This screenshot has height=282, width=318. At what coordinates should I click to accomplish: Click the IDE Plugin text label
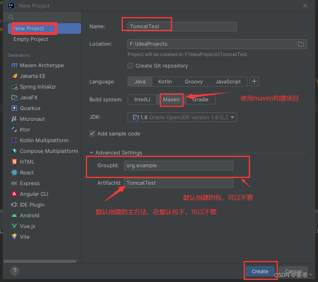click(32, 205)
